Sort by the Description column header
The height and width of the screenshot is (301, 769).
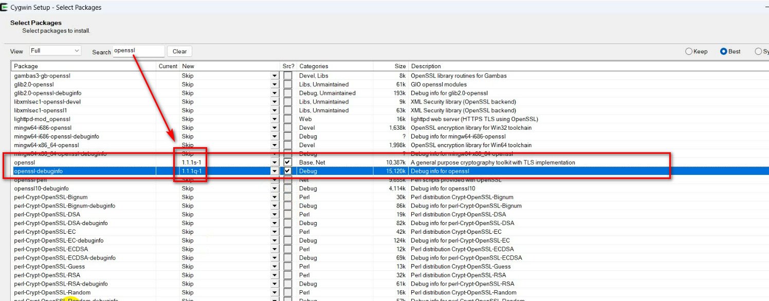click(x=589, y=66)
